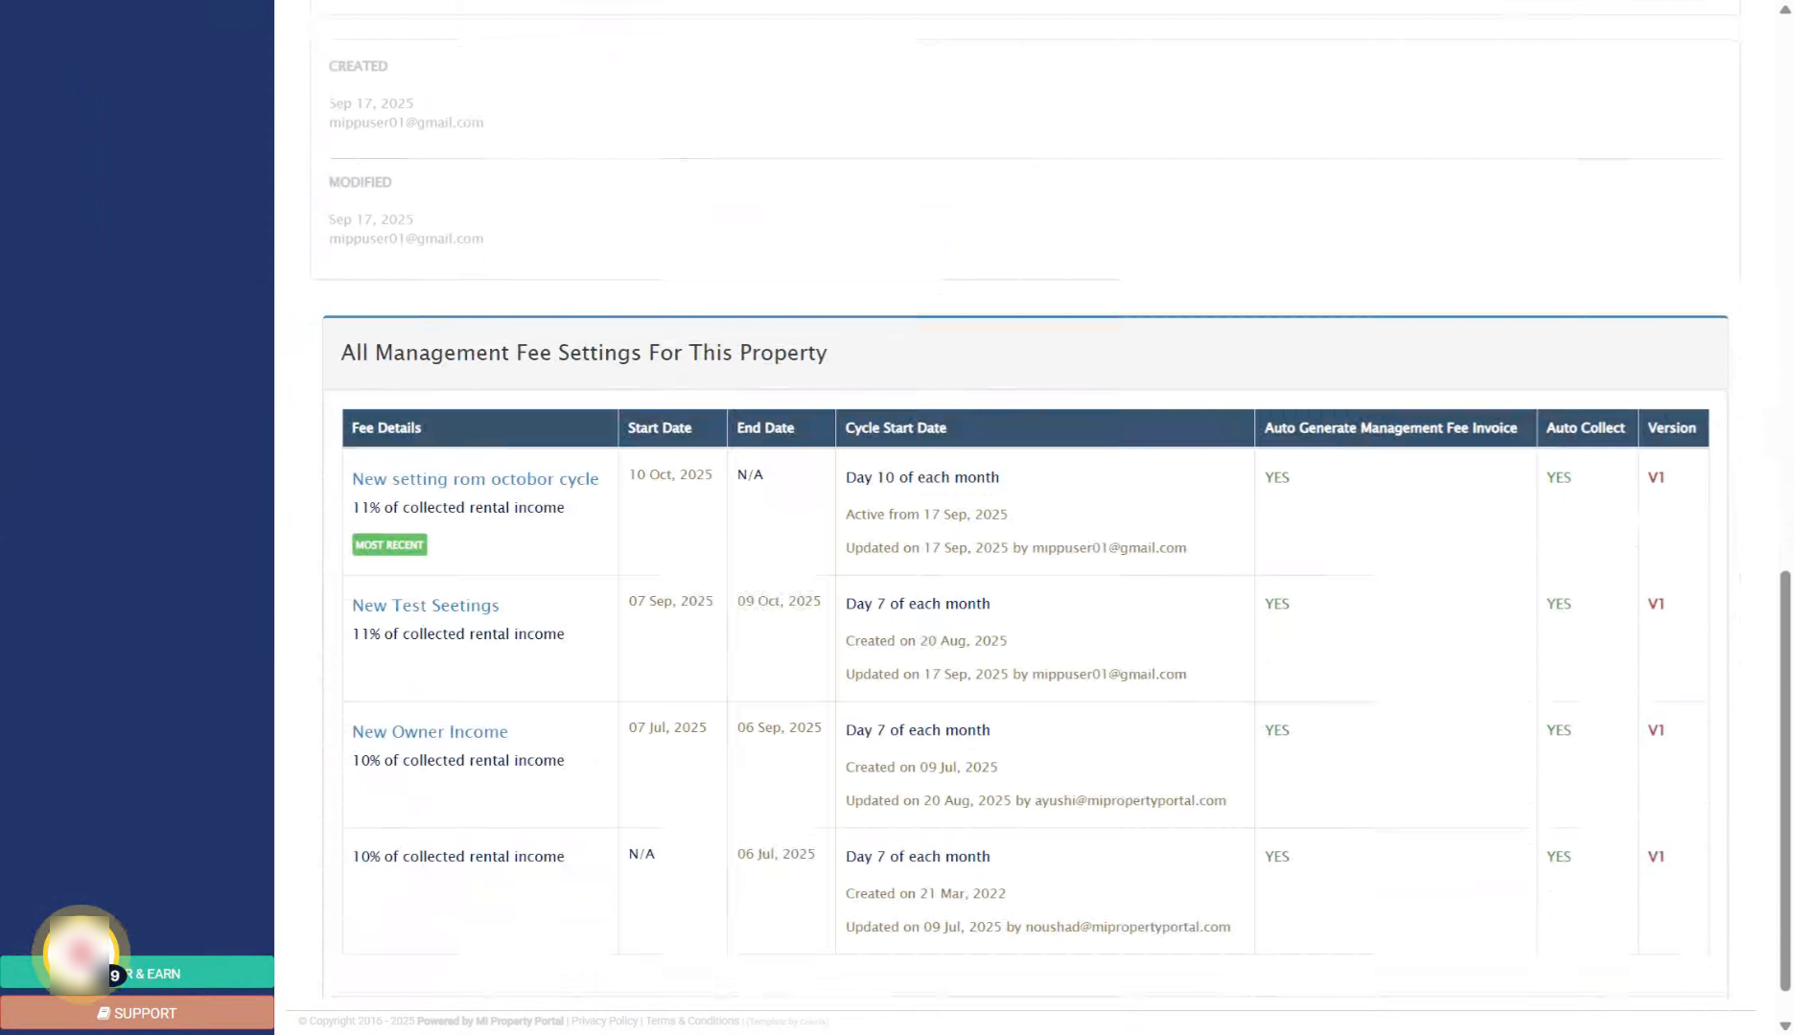Click the Start Date column header
The image size is (1794, 1035).
(x=660, y=428)
